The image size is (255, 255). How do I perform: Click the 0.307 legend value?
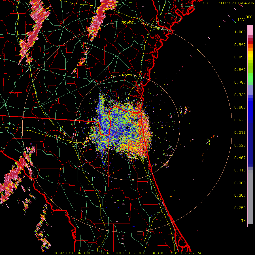click(240, 195)
